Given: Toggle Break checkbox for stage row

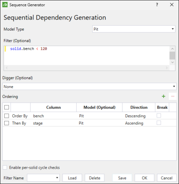Looking at the screenshot, I should coord(159,123).
